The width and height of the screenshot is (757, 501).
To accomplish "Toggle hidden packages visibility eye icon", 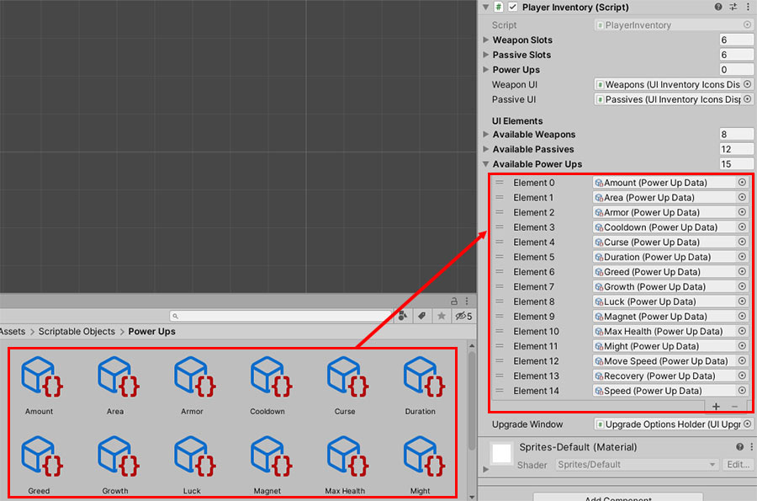I will click(x=463, y=317).
